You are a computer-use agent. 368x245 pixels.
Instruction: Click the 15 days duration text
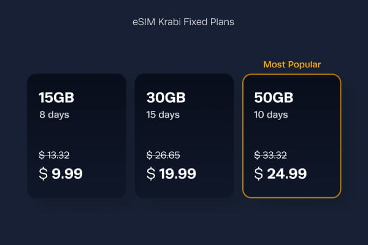[x=163, y=115]
